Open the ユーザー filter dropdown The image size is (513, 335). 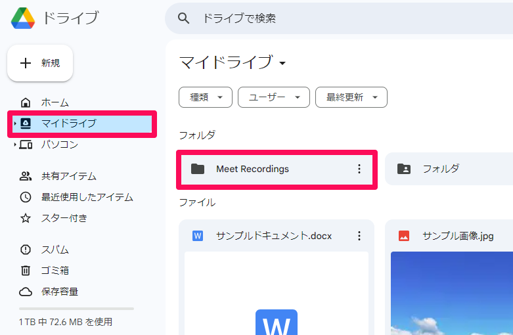click(x=274, y=97)
